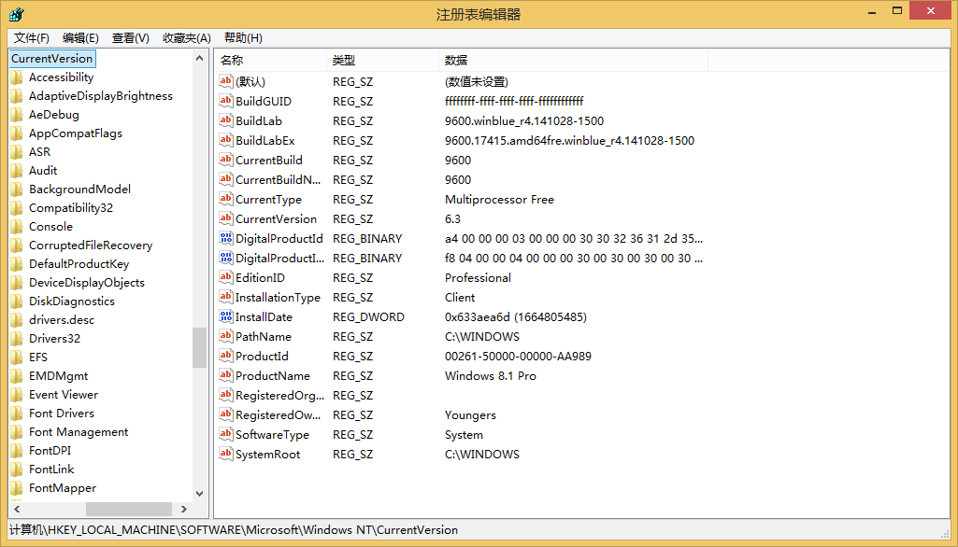Click the binary DWORD icon next to InstallDate

[x=226, y=316]
